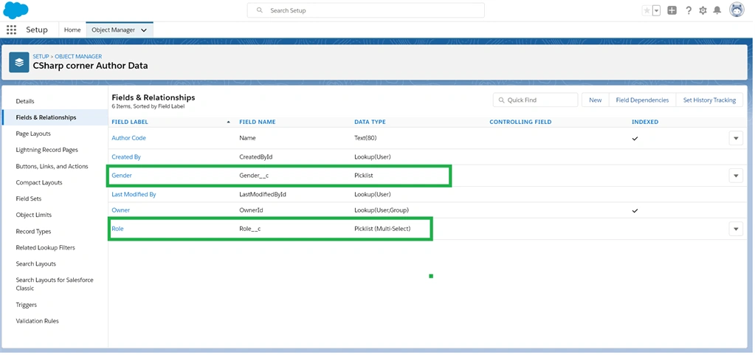Viewport: 755px width, 355px height.
Task: Click the Set History Tracking button
Action: coord(710,100)
